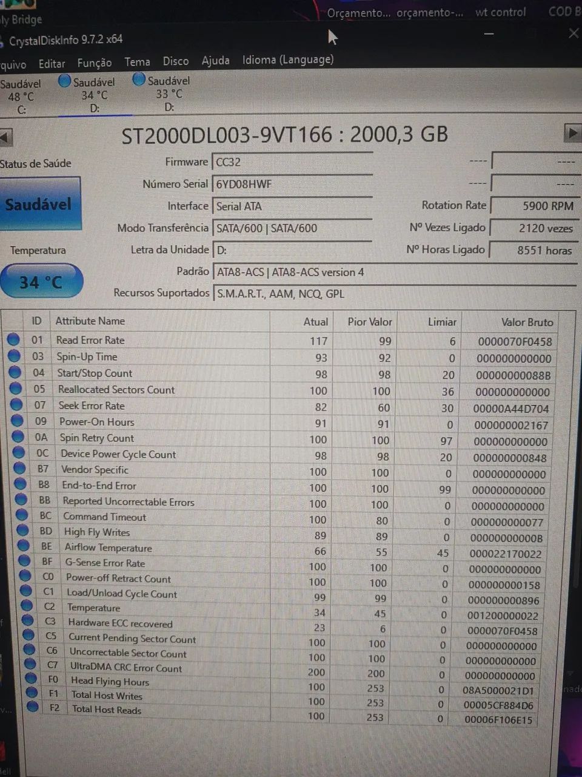Click status circle of Reported Uncorrectable Errors
Image resolution: width=582 pixels, height=777 pixels.
point(21,499)
